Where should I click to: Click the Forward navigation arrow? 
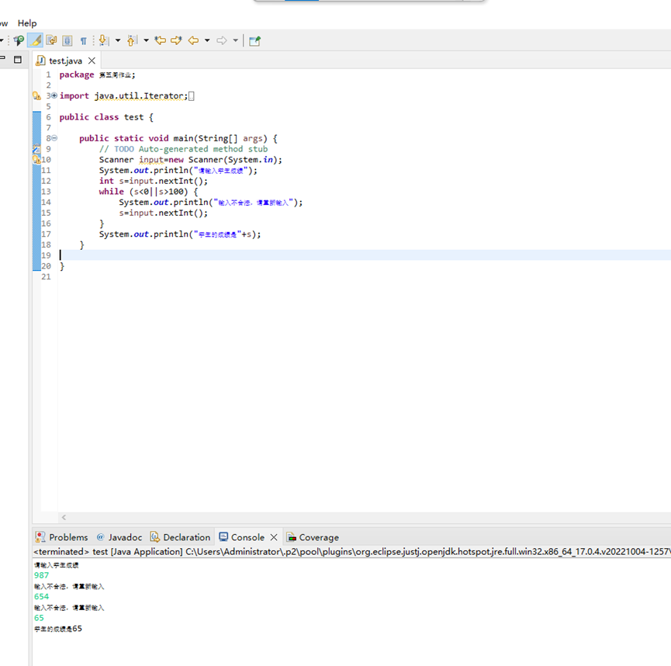pos(222,40)
